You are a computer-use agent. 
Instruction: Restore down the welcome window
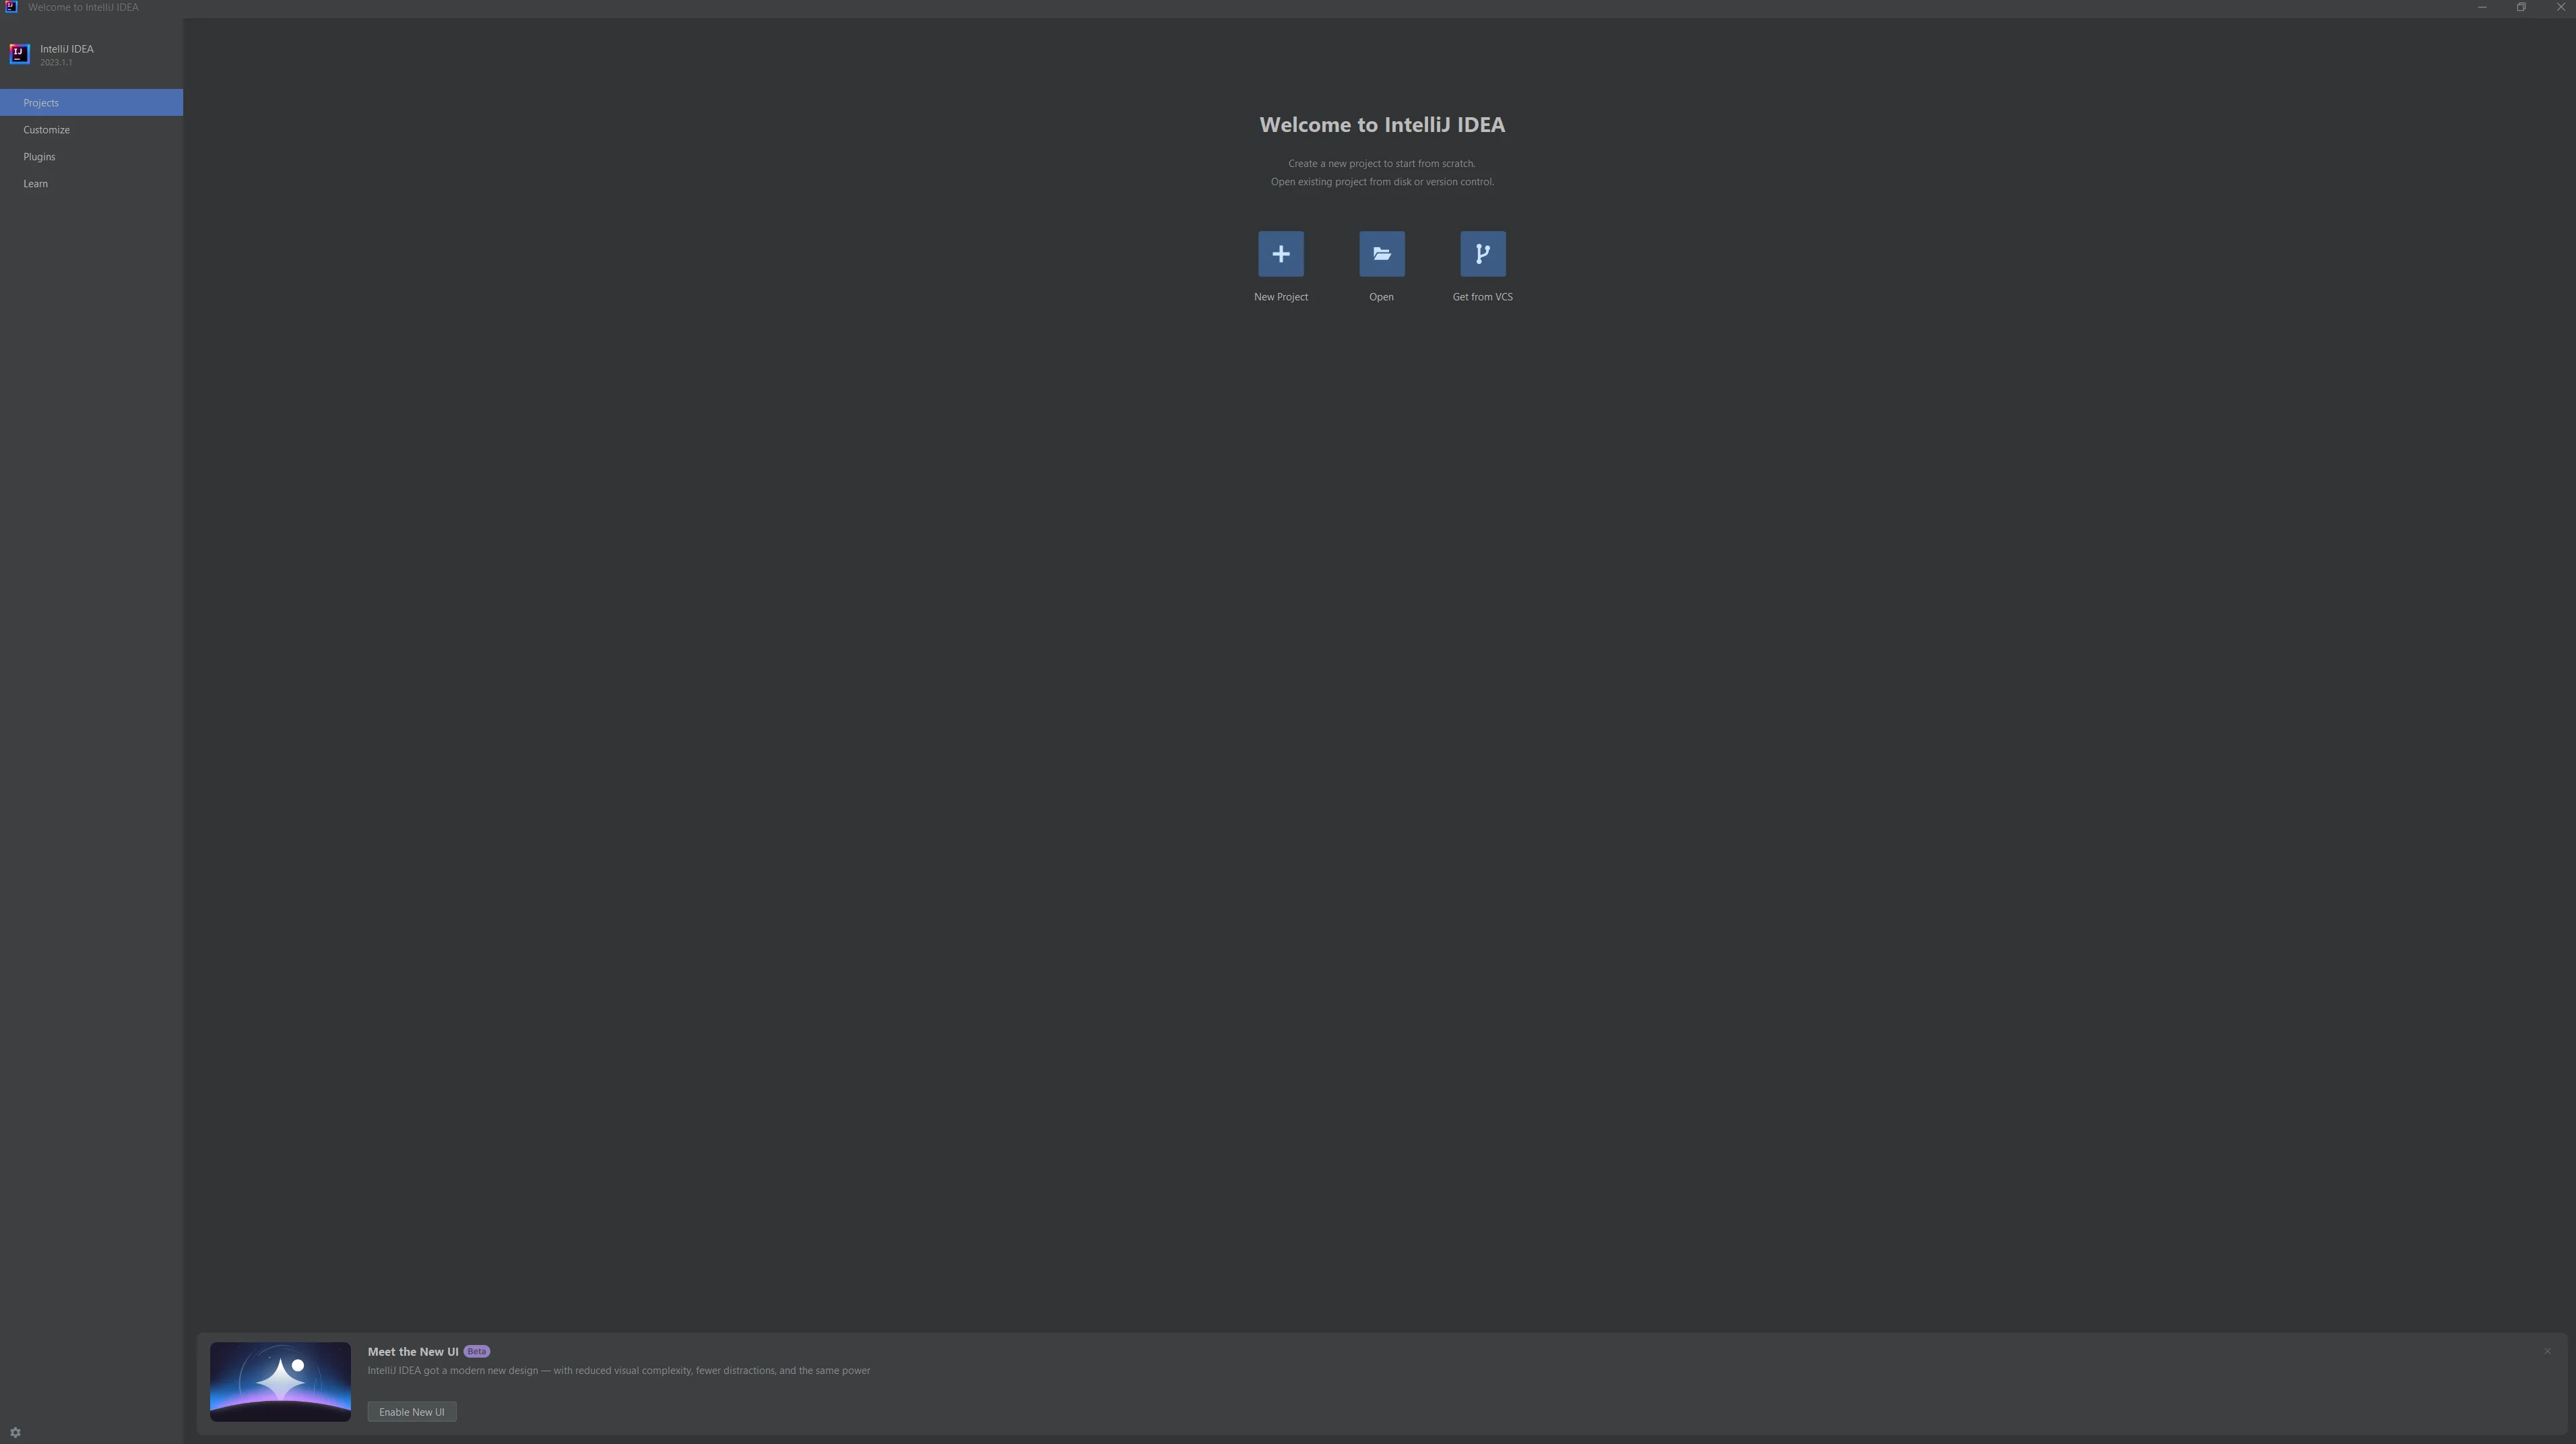[x=2520, y=7]
